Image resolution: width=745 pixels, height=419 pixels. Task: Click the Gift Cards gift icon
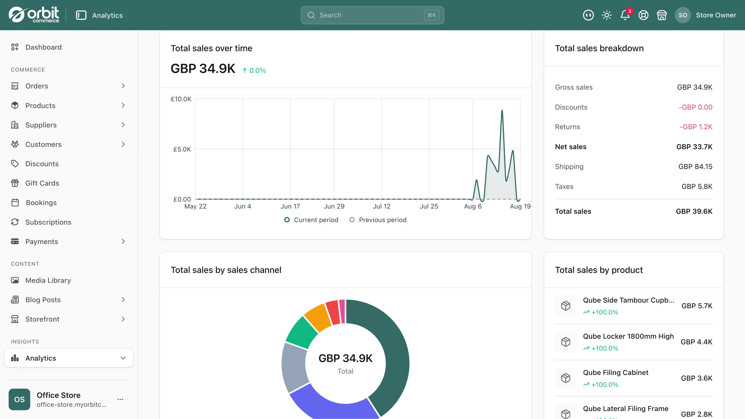pos(15,183)
